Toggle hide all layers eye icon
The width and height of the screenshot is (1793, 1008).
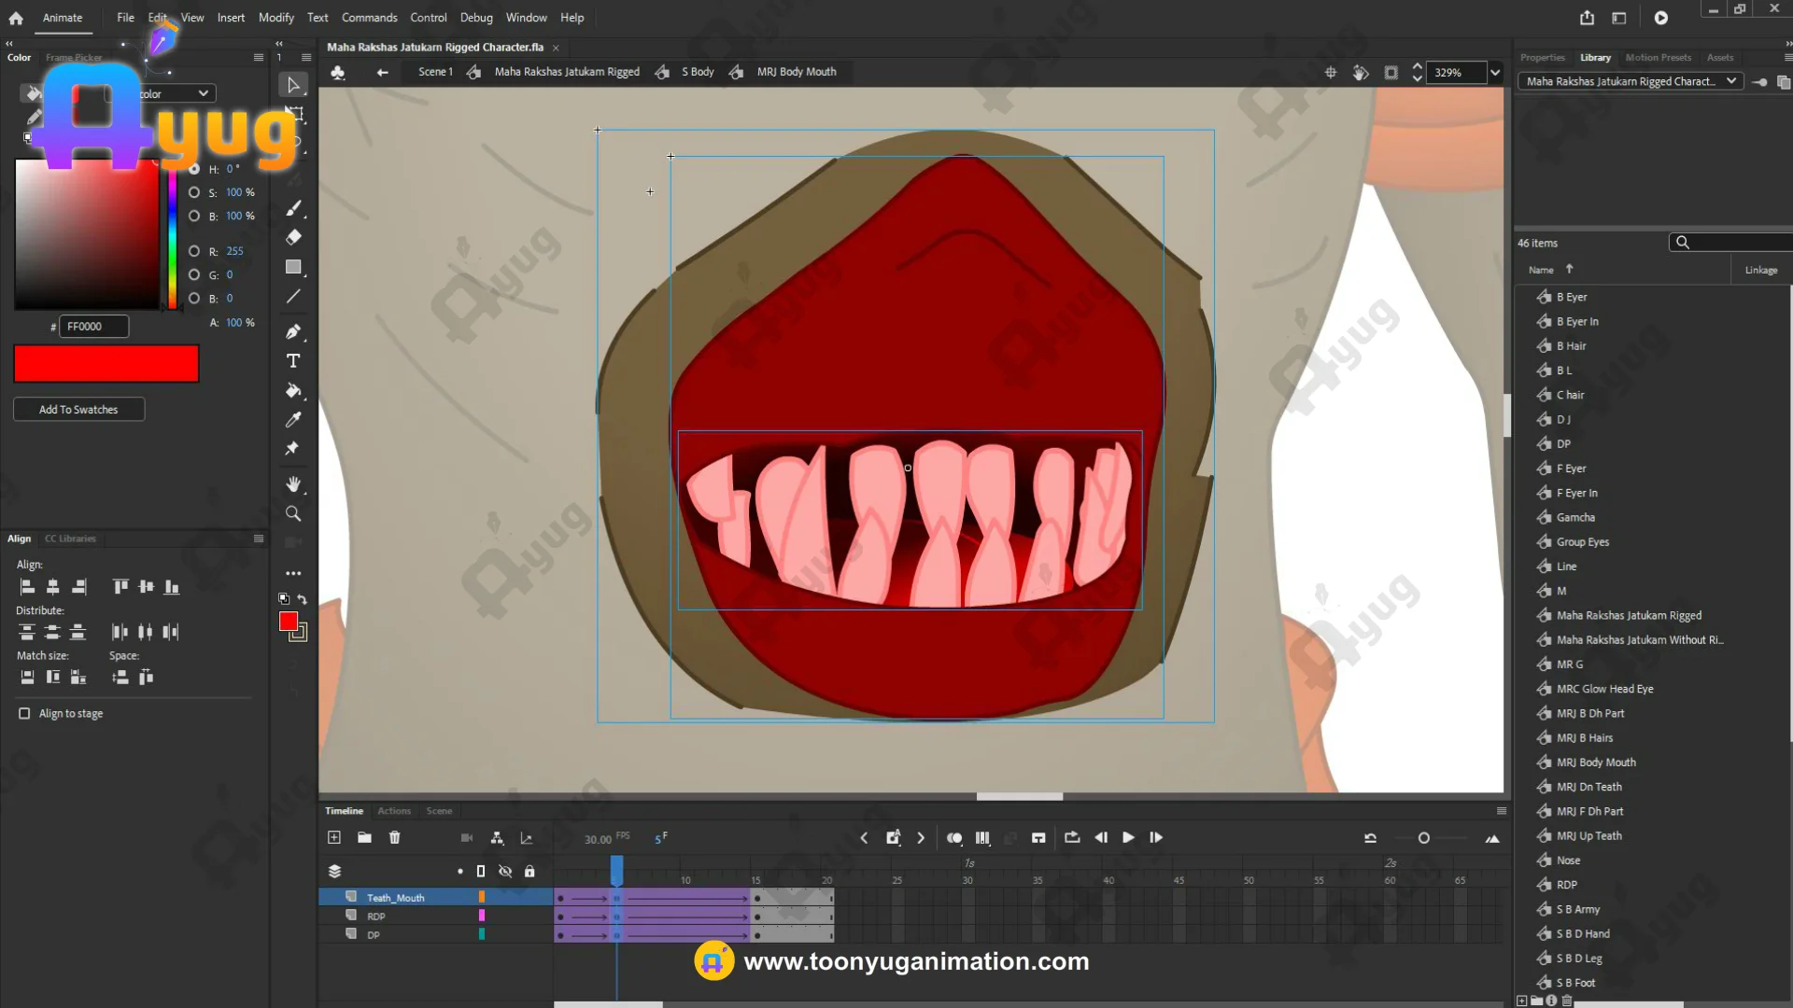[x=505, y=872]
